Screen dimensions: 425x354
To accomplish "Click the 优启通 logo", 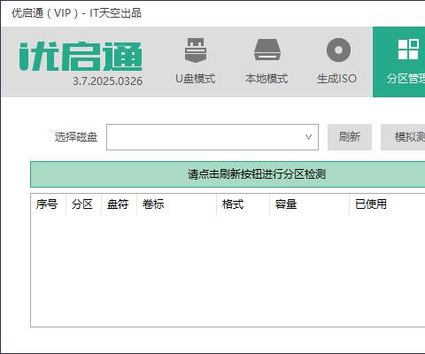I will [81, 57].
